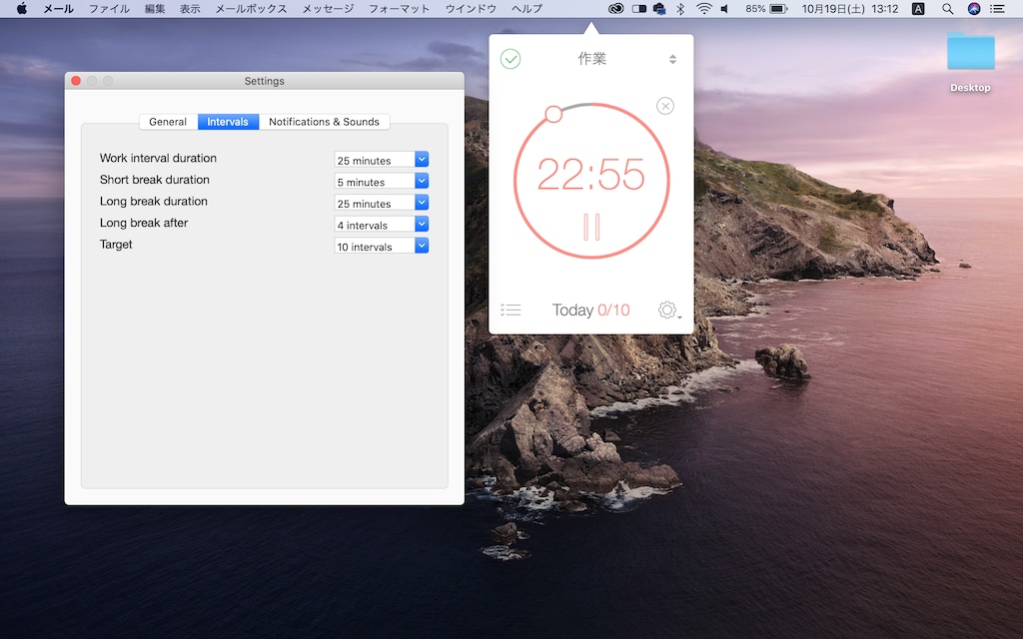The image size is (1023, 639).
Task: Switch to Notifications & Sounds tab
Action: 324,122
